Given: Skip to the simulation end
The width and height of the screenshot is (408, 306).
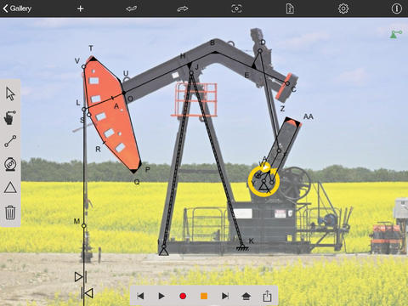Looking at the screenshot, I should [x=225, y=296].
